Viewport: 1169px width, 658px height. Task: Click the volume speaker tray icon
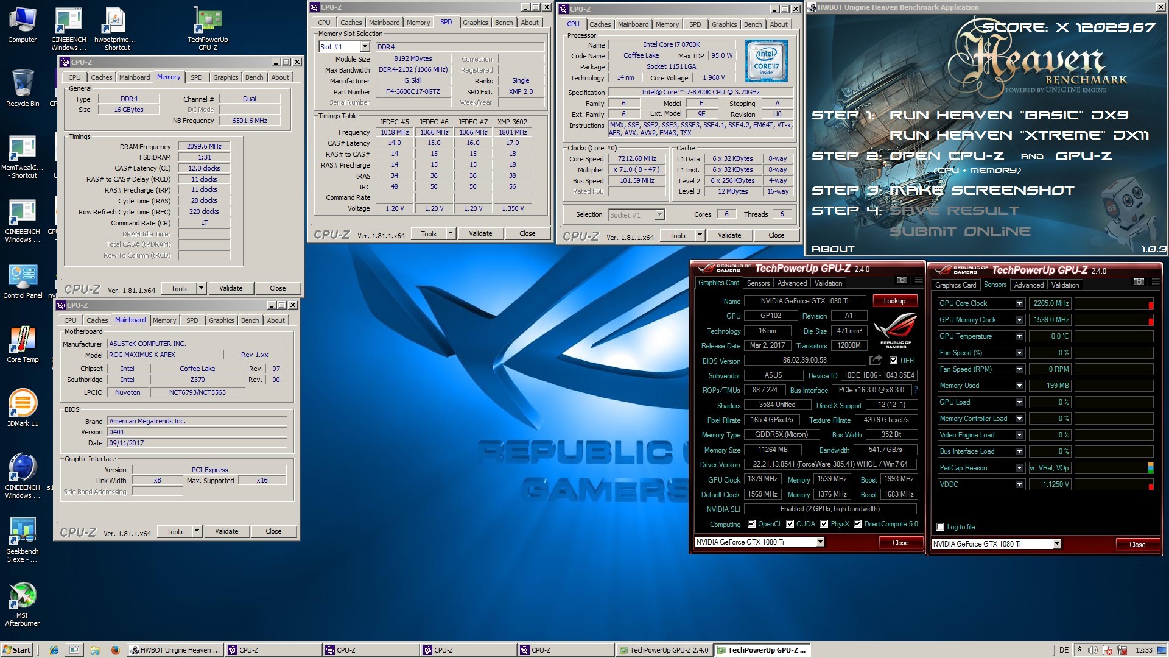[1093, 650]
